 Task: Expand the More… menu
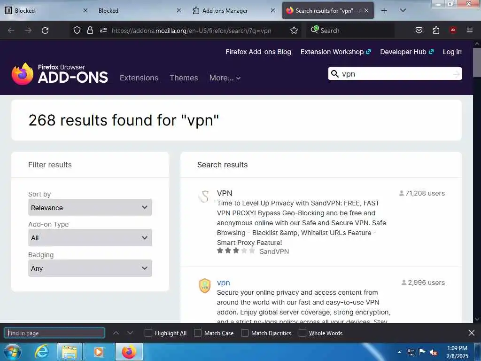point(225,78)
